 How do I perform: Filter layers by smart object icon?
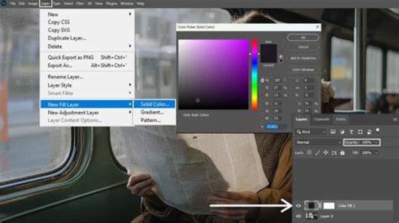(x=369, y=132)
